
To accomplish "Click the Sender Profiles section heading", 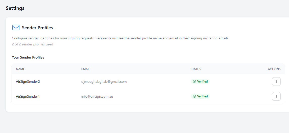I will [37, 28].
